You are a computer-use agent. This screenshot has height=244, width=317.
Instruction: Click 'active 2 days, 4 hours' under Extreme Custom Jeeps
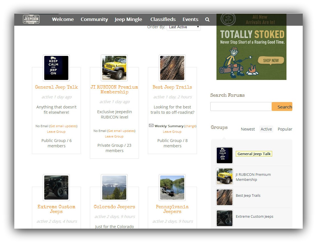coord(57,221)
